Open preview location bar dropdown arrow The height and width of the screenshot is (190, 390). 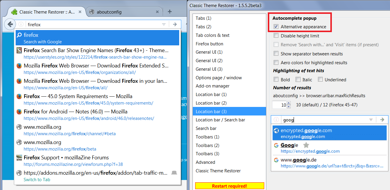click(371, 120)
